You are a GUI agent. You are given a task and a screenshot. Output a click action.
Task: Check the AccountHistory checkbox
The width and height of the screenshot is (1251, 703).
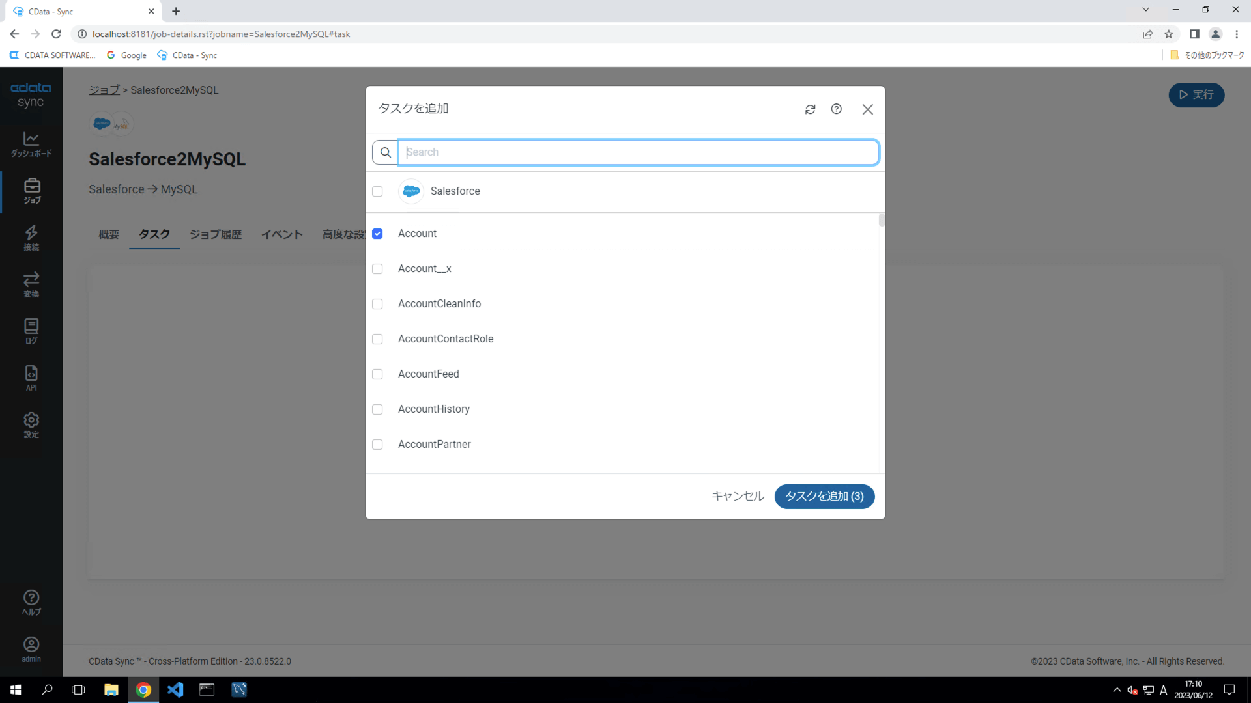(377, 409)
